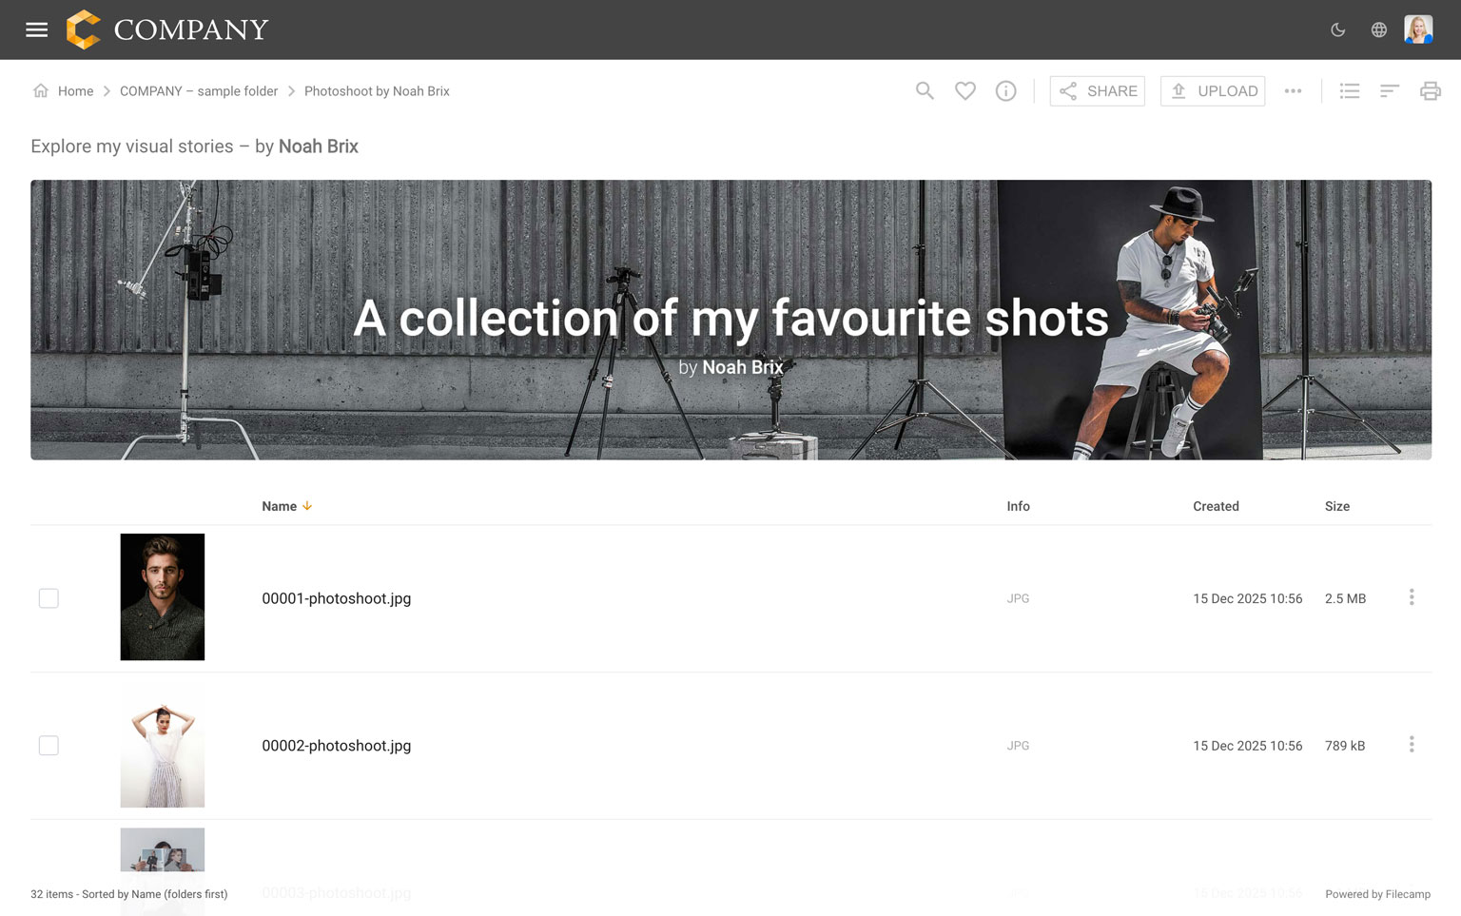1461x916 pixels.
Task: Open the 00002-photoshoot.jpg thumbnail
Action: (x=163, y=746)
